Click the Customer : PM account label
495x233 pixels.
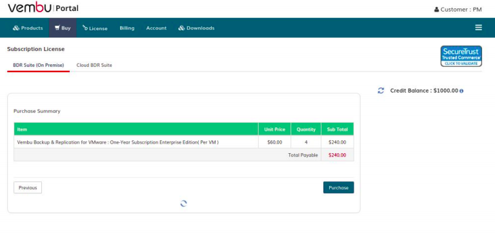click(461, 10)
